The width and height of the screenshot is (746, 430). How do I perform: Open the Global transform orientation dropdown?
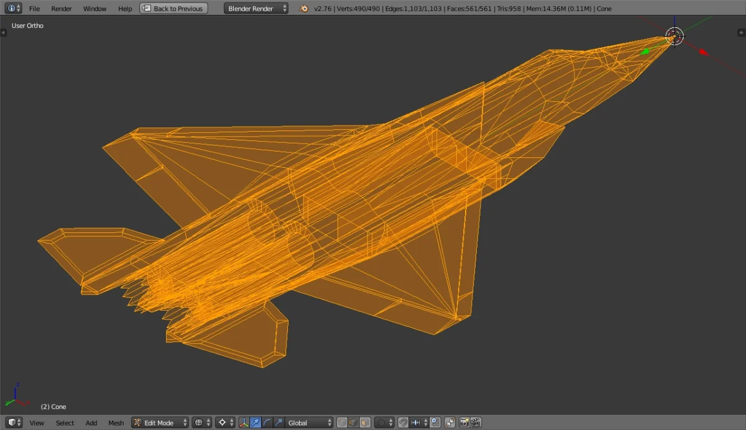[310, 423]
